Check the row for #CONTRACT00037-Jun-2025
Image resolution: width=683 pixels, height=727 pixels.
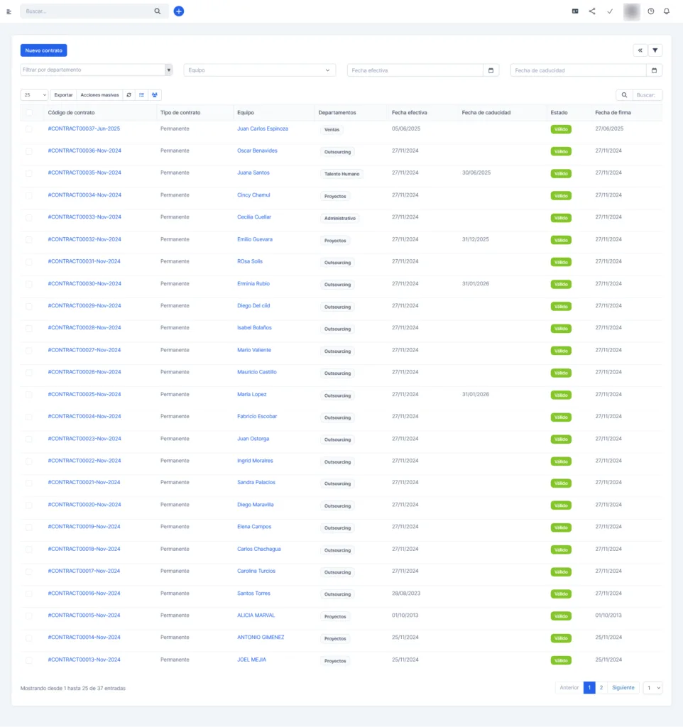coord(29,129)
